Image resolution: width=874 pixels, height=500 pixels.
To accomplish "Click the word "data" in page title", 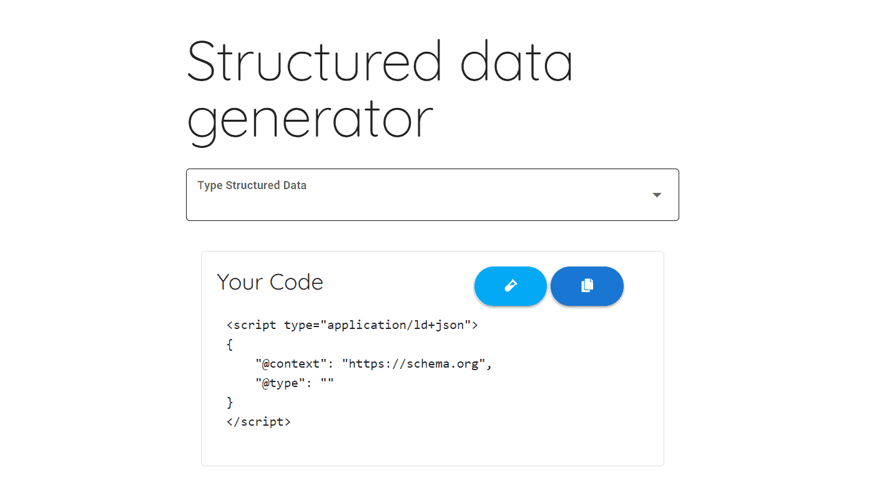I will pyautogui.click(x=516, y=61).
